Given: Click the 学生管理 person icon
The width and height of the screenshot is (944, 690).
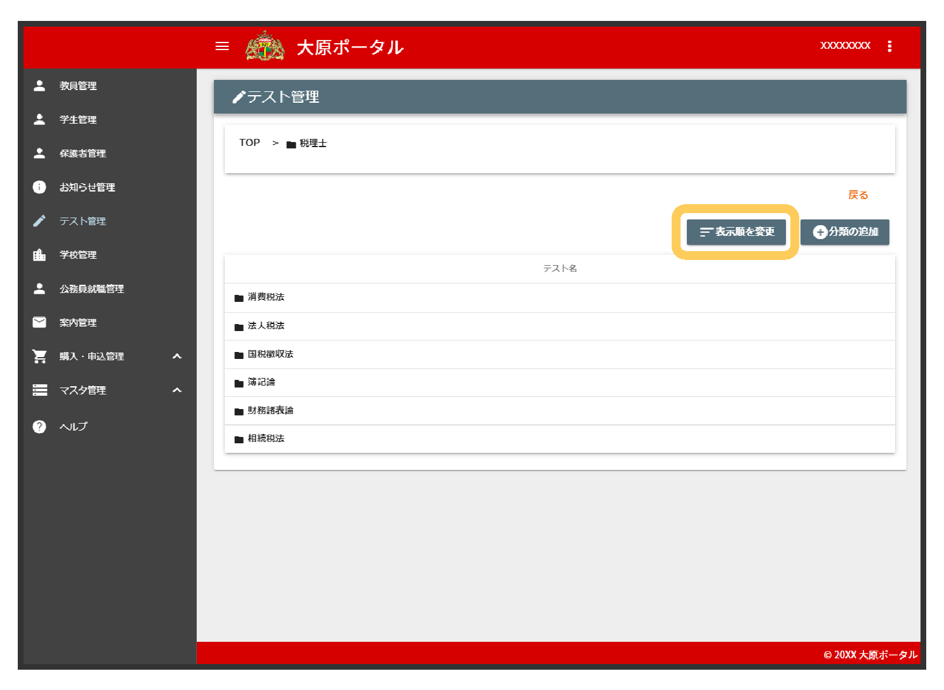Looking at the screenshot, I should (39, 119).
